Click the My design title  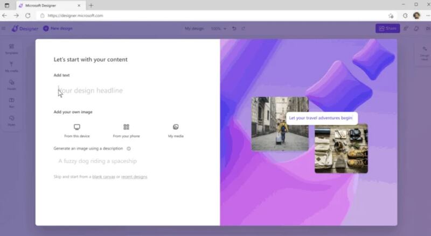click(194, 28)
